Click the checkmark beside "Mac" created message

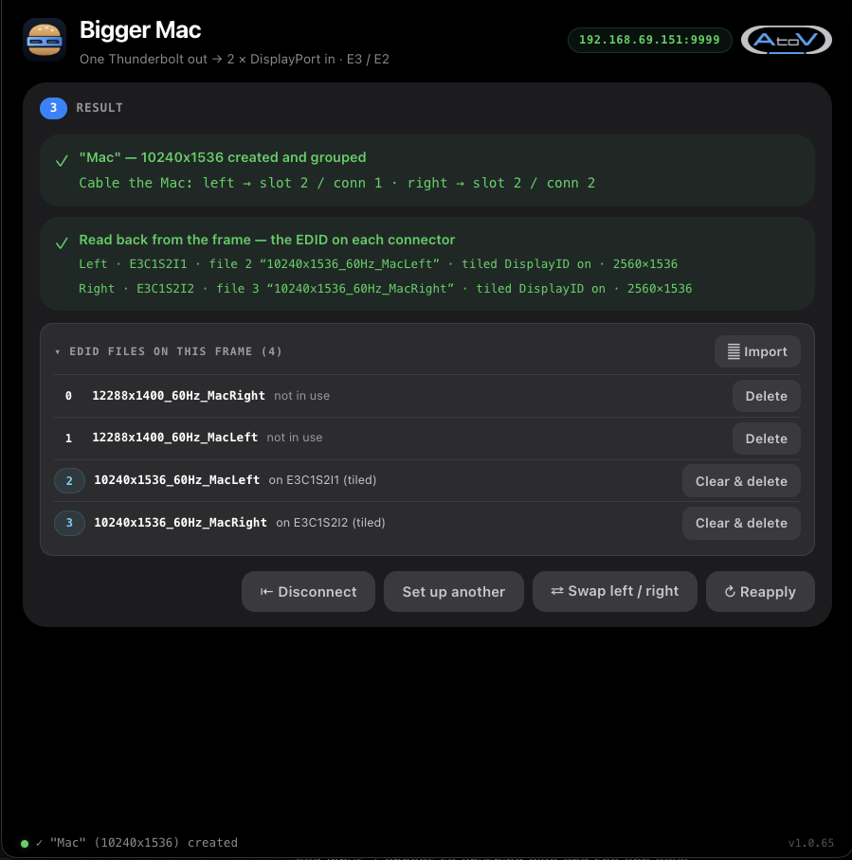tap(62, 161)
